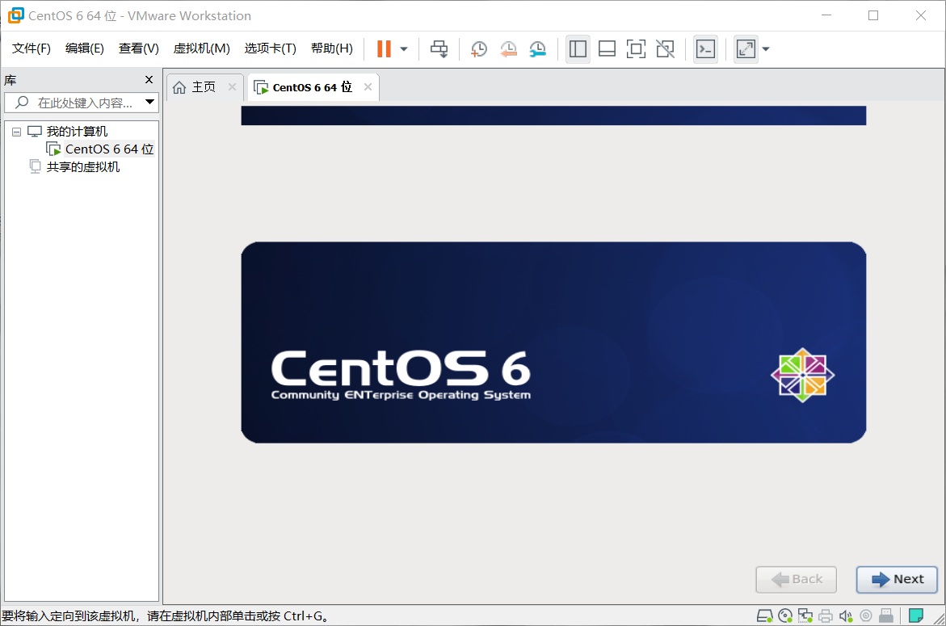Screen dimensions: 946x626
Task: Click the network adapter status icon
Action: click(x=805, y=615)
